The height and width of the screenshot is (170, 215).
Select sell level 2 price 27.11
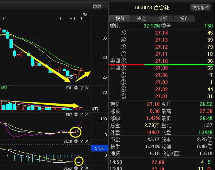(162, 54)
